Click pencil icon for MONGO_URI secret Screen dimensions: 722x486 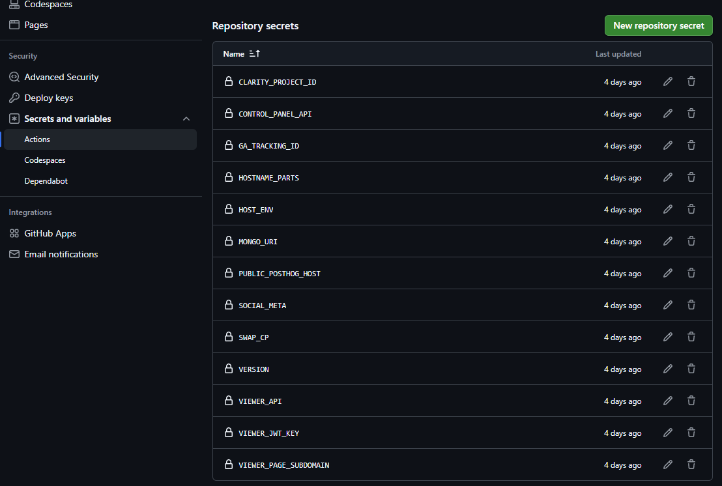pos(667,242)
